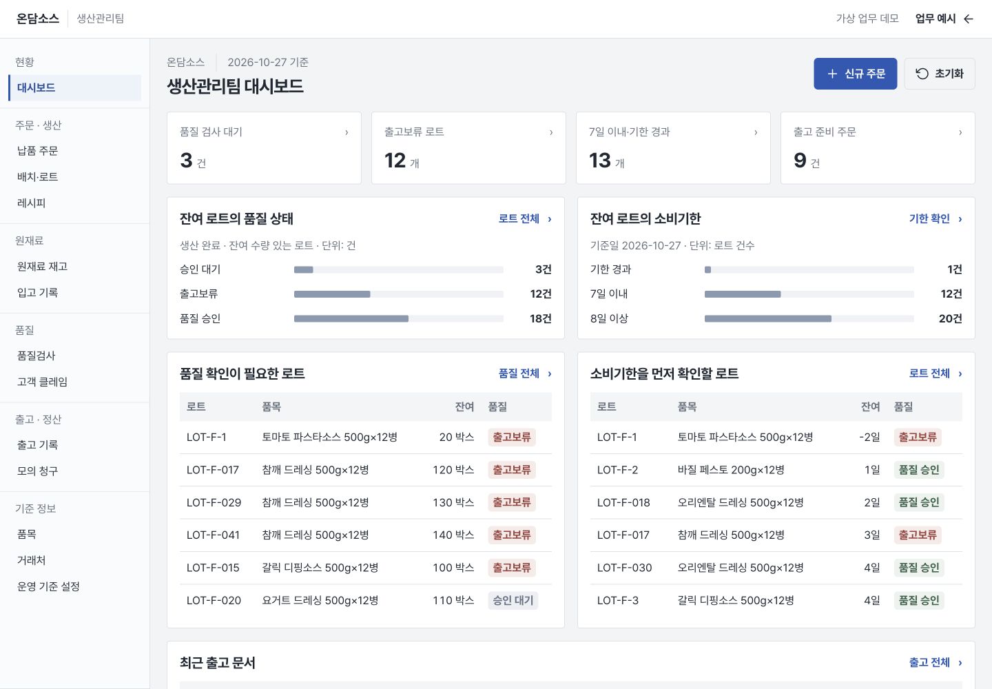This screenshot has width=992, height=689.
Task: Click LOT-F-3 lot number
Action: [x=617, y=601]
